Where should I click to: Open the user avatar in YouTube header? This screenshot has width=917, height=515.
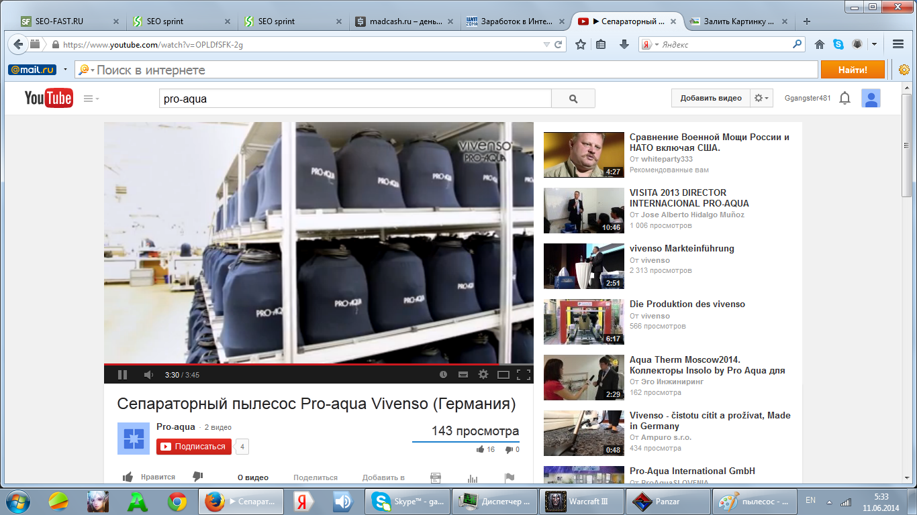(871, 99)
